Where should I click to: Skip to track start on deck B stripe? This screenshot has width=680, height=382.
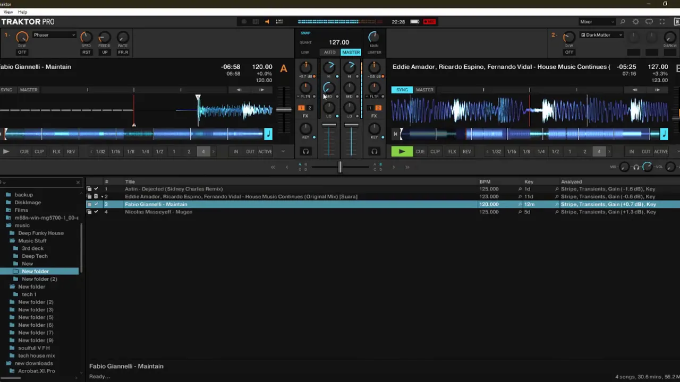click(x=395, y=134)
